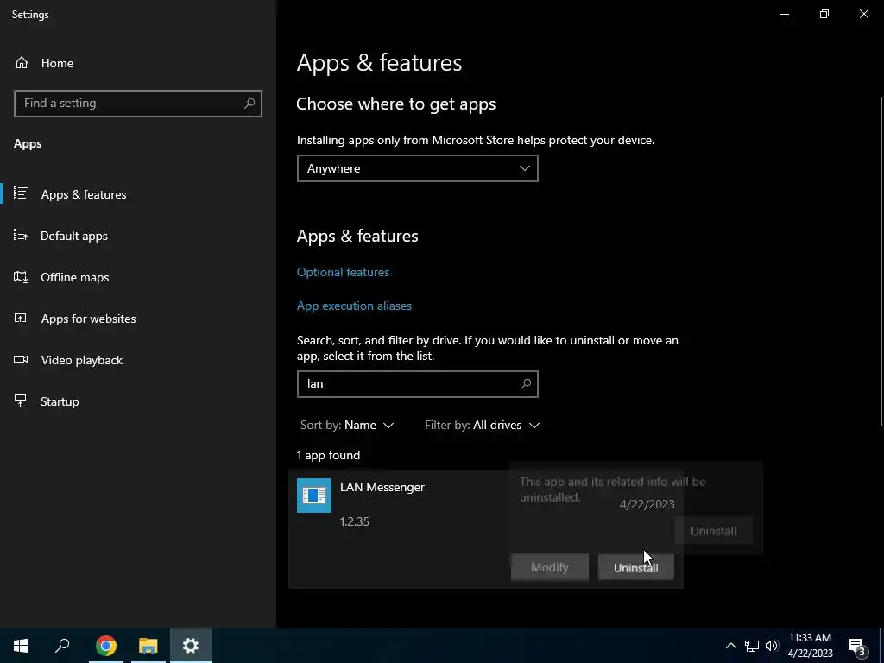Screen dimensions: 884x663
Task: Close the Settings window
Action: 863,14
